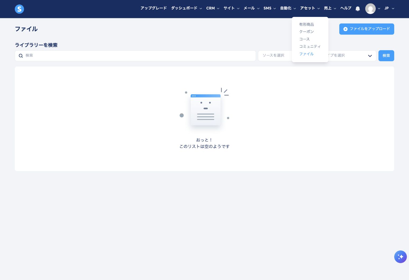Image resolution: width=409 pixels, height=280 pixels.
Task: Click the magnifier icon in search field
Action: point(21,56)
